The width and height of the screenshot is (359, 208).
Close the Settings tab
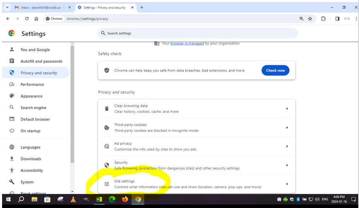coord(132,7)
